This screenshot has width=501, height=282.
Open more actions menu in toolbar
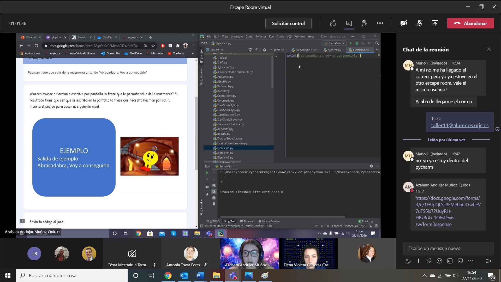tap(380, 23)
